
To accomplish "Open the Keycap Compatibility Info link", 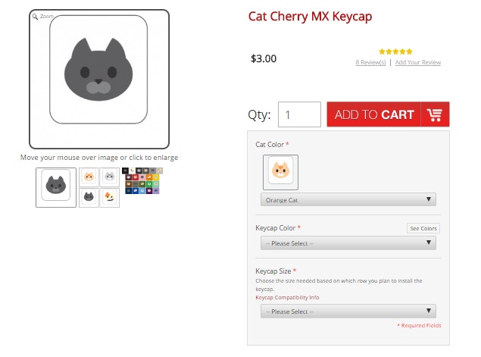I will click(x=287, y=297).
